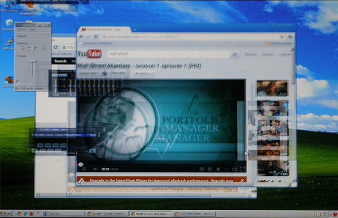The height and width of the screenshot is (218, 338).
Task: Go back in the YouTube Chrome window
Action: pos(82,37)
